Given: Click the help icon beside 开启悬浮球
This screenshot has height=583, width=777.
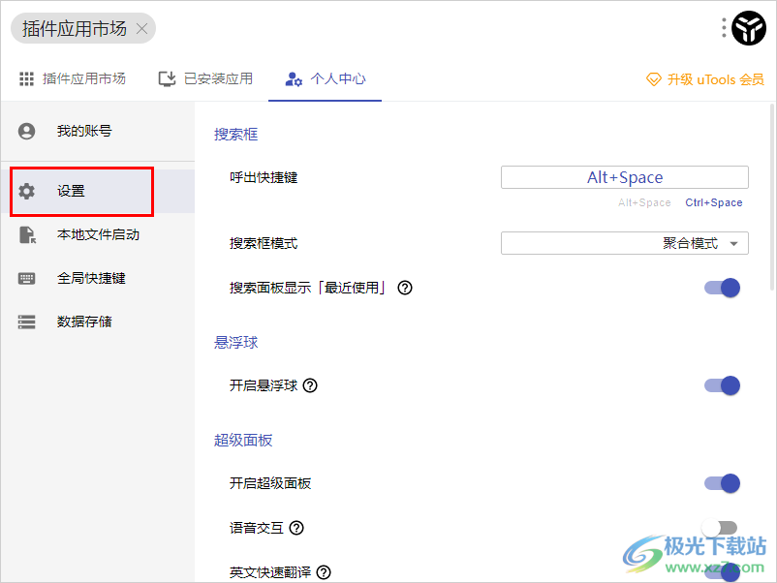Looking at the screenshot, I should point(310,385).
